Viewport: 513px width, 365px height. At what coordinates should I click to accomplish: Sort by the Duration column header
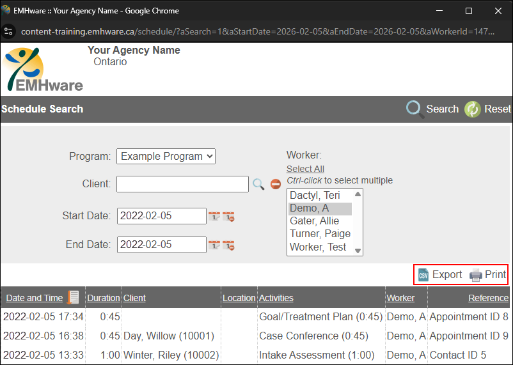pyautogui.click(x=103, y=298)
